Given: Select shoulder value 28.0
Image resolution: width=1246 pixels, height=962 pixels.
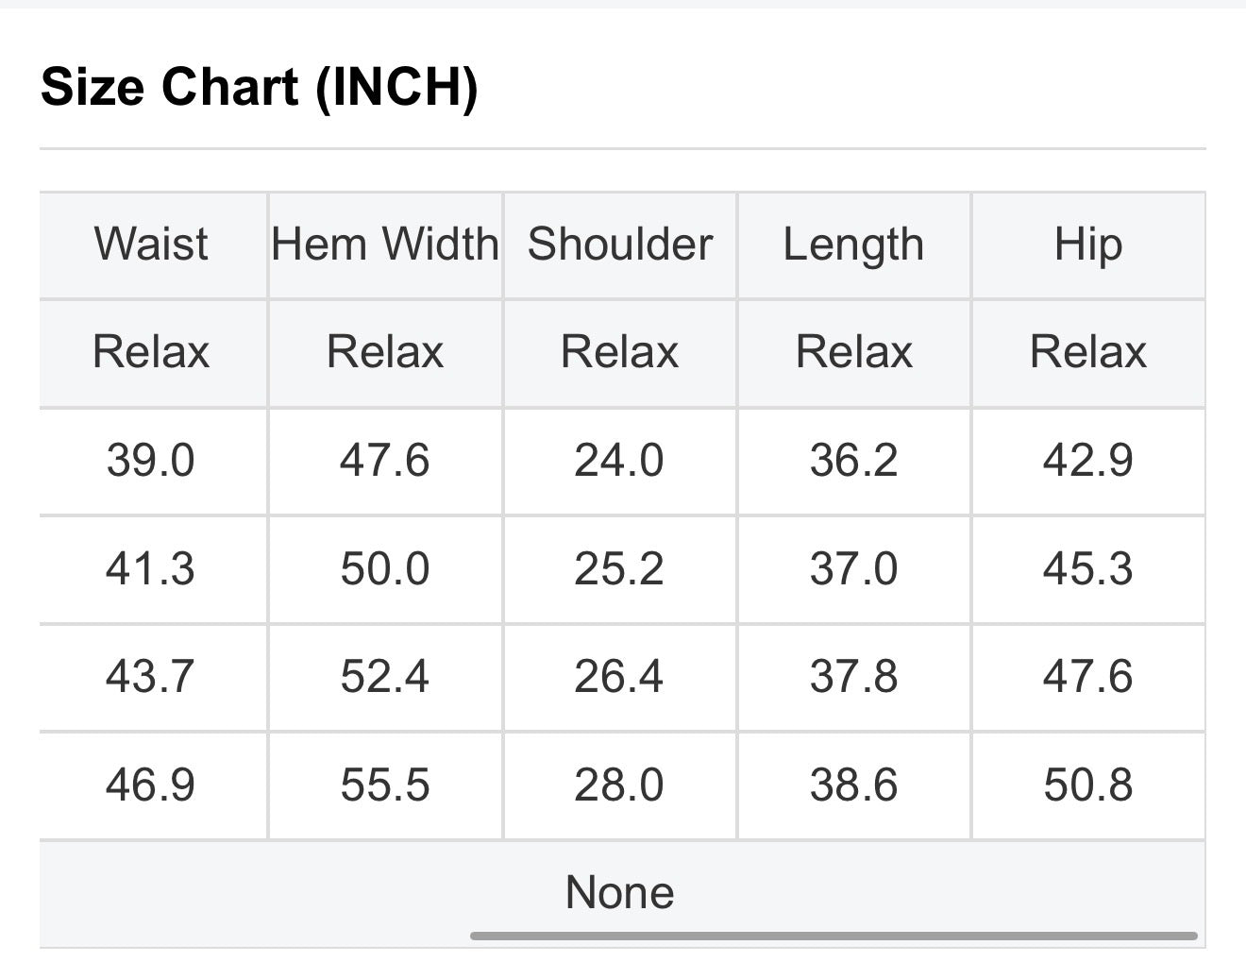Looking at the screenshot, I should (619, 785).
